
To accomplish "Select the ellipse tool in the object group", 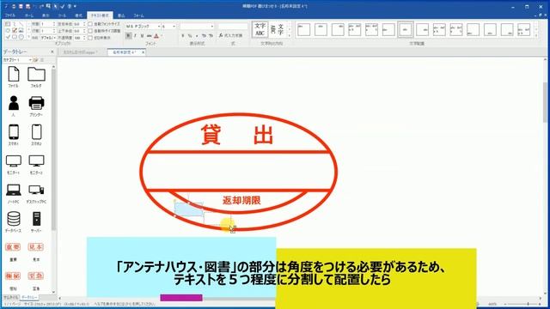I will 8,31.
